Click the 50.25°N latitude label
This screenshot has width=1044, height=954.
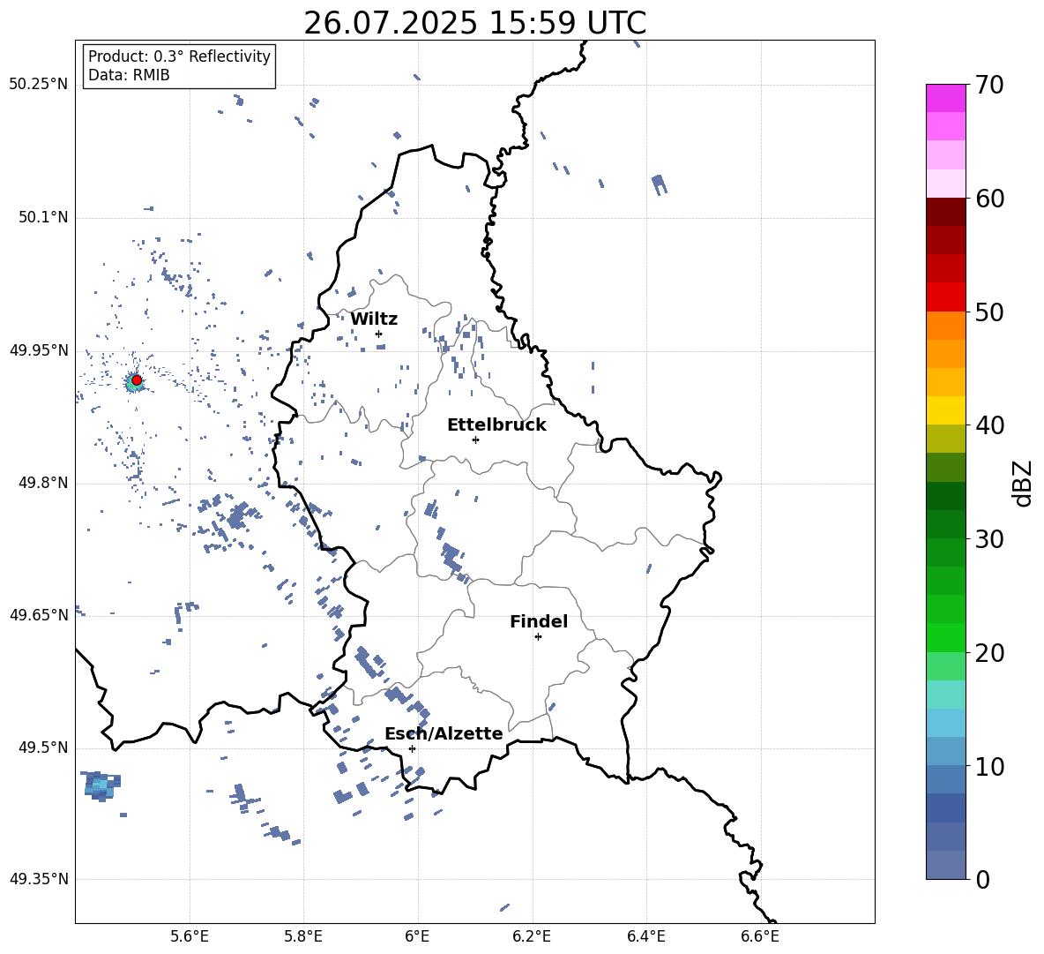point(39,85)
